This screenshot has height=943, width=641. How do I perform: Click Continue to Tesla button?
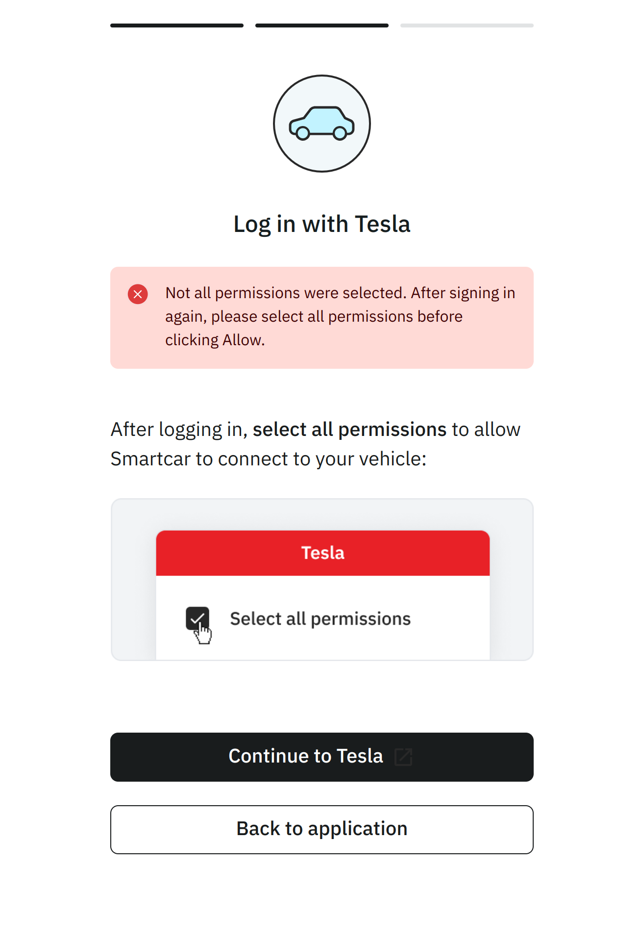point(322,757)
